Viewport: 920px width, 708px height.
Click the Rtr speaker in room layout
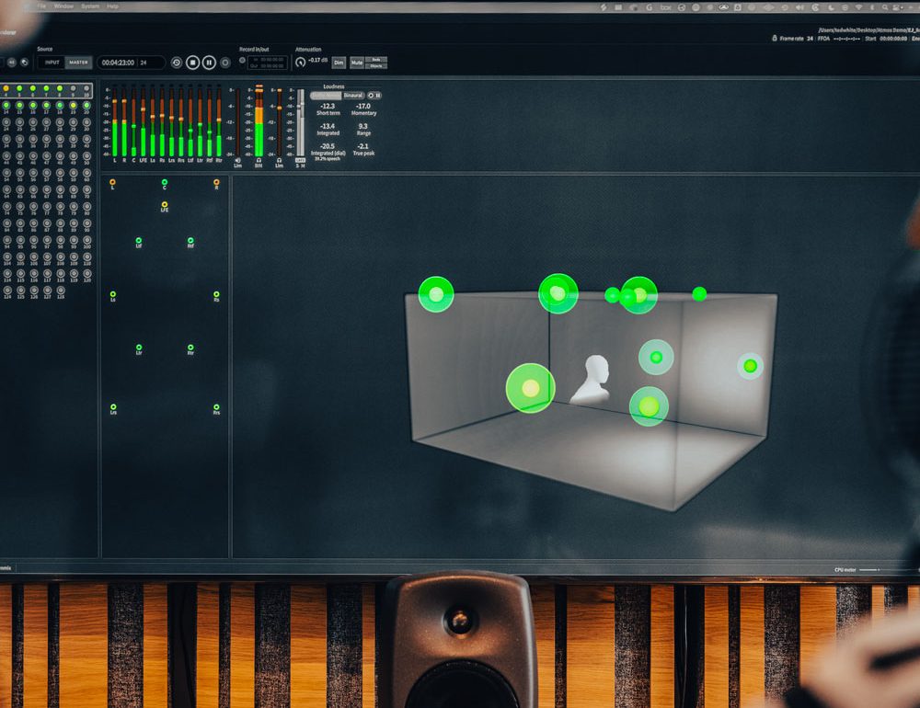coord(190,348)
